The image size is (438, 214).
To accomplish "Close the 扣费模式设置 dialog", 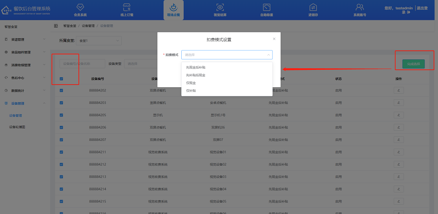I will pos(274,39).
